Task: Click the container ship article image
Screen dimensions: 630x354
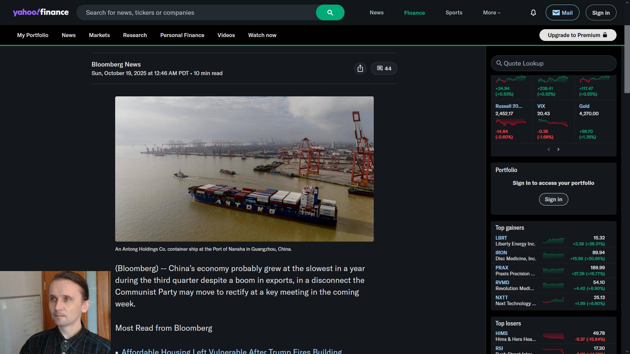Action: coord(244,169)
